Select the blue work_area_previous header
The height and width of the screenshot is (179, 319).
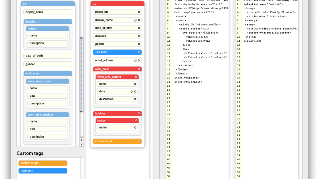(48, 114)
